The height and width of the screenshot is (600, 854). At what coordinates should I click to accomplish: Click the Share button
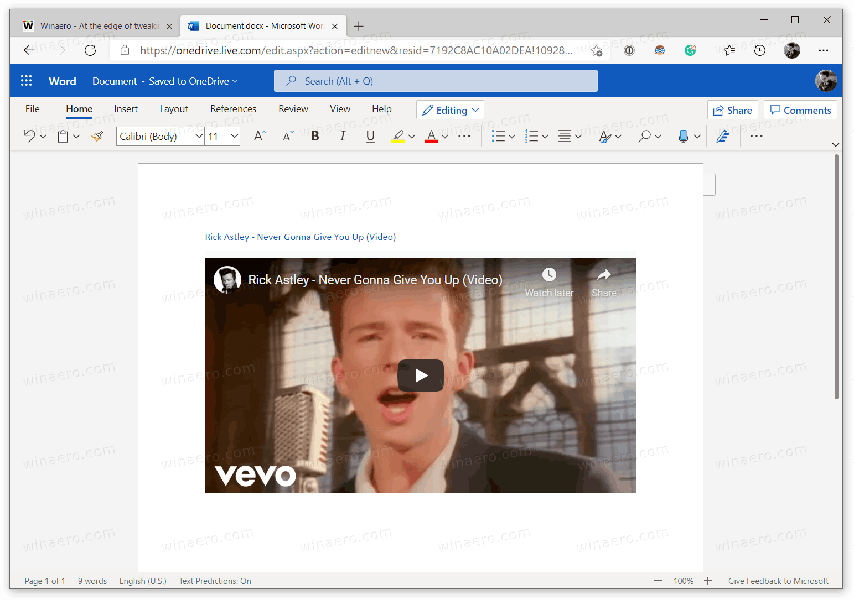tap(732, 110)
